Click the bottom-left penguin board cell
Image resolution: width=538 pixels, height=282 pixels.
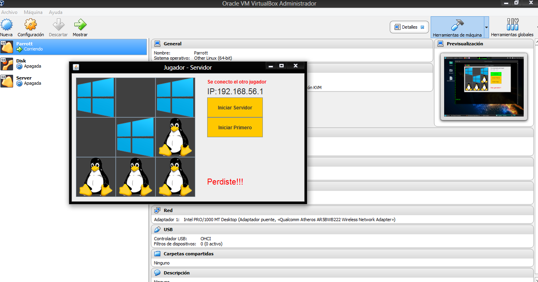[x=96, y=177]
